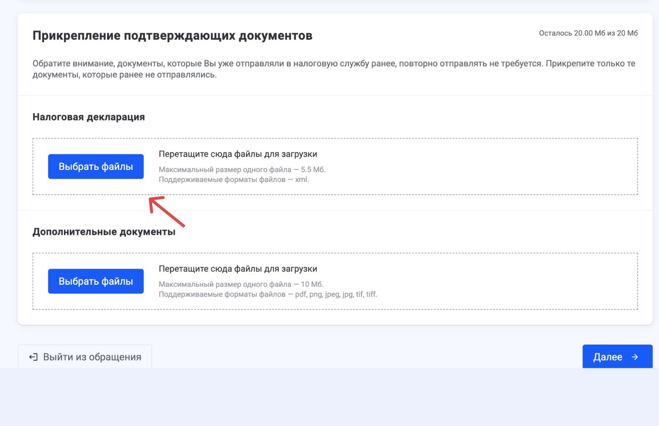Click the 'Осталось 20.00 Мб из 20 Мб' indicator

pyautogui.click(x=588, y=33)
